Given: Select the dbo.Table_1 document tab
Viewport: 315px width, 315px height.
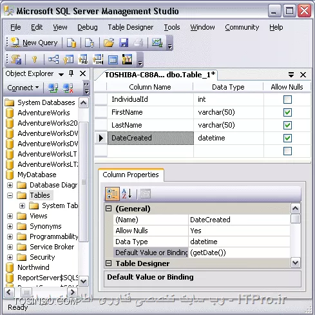Looking at the screenshot, I should click(x=160, y=75).
